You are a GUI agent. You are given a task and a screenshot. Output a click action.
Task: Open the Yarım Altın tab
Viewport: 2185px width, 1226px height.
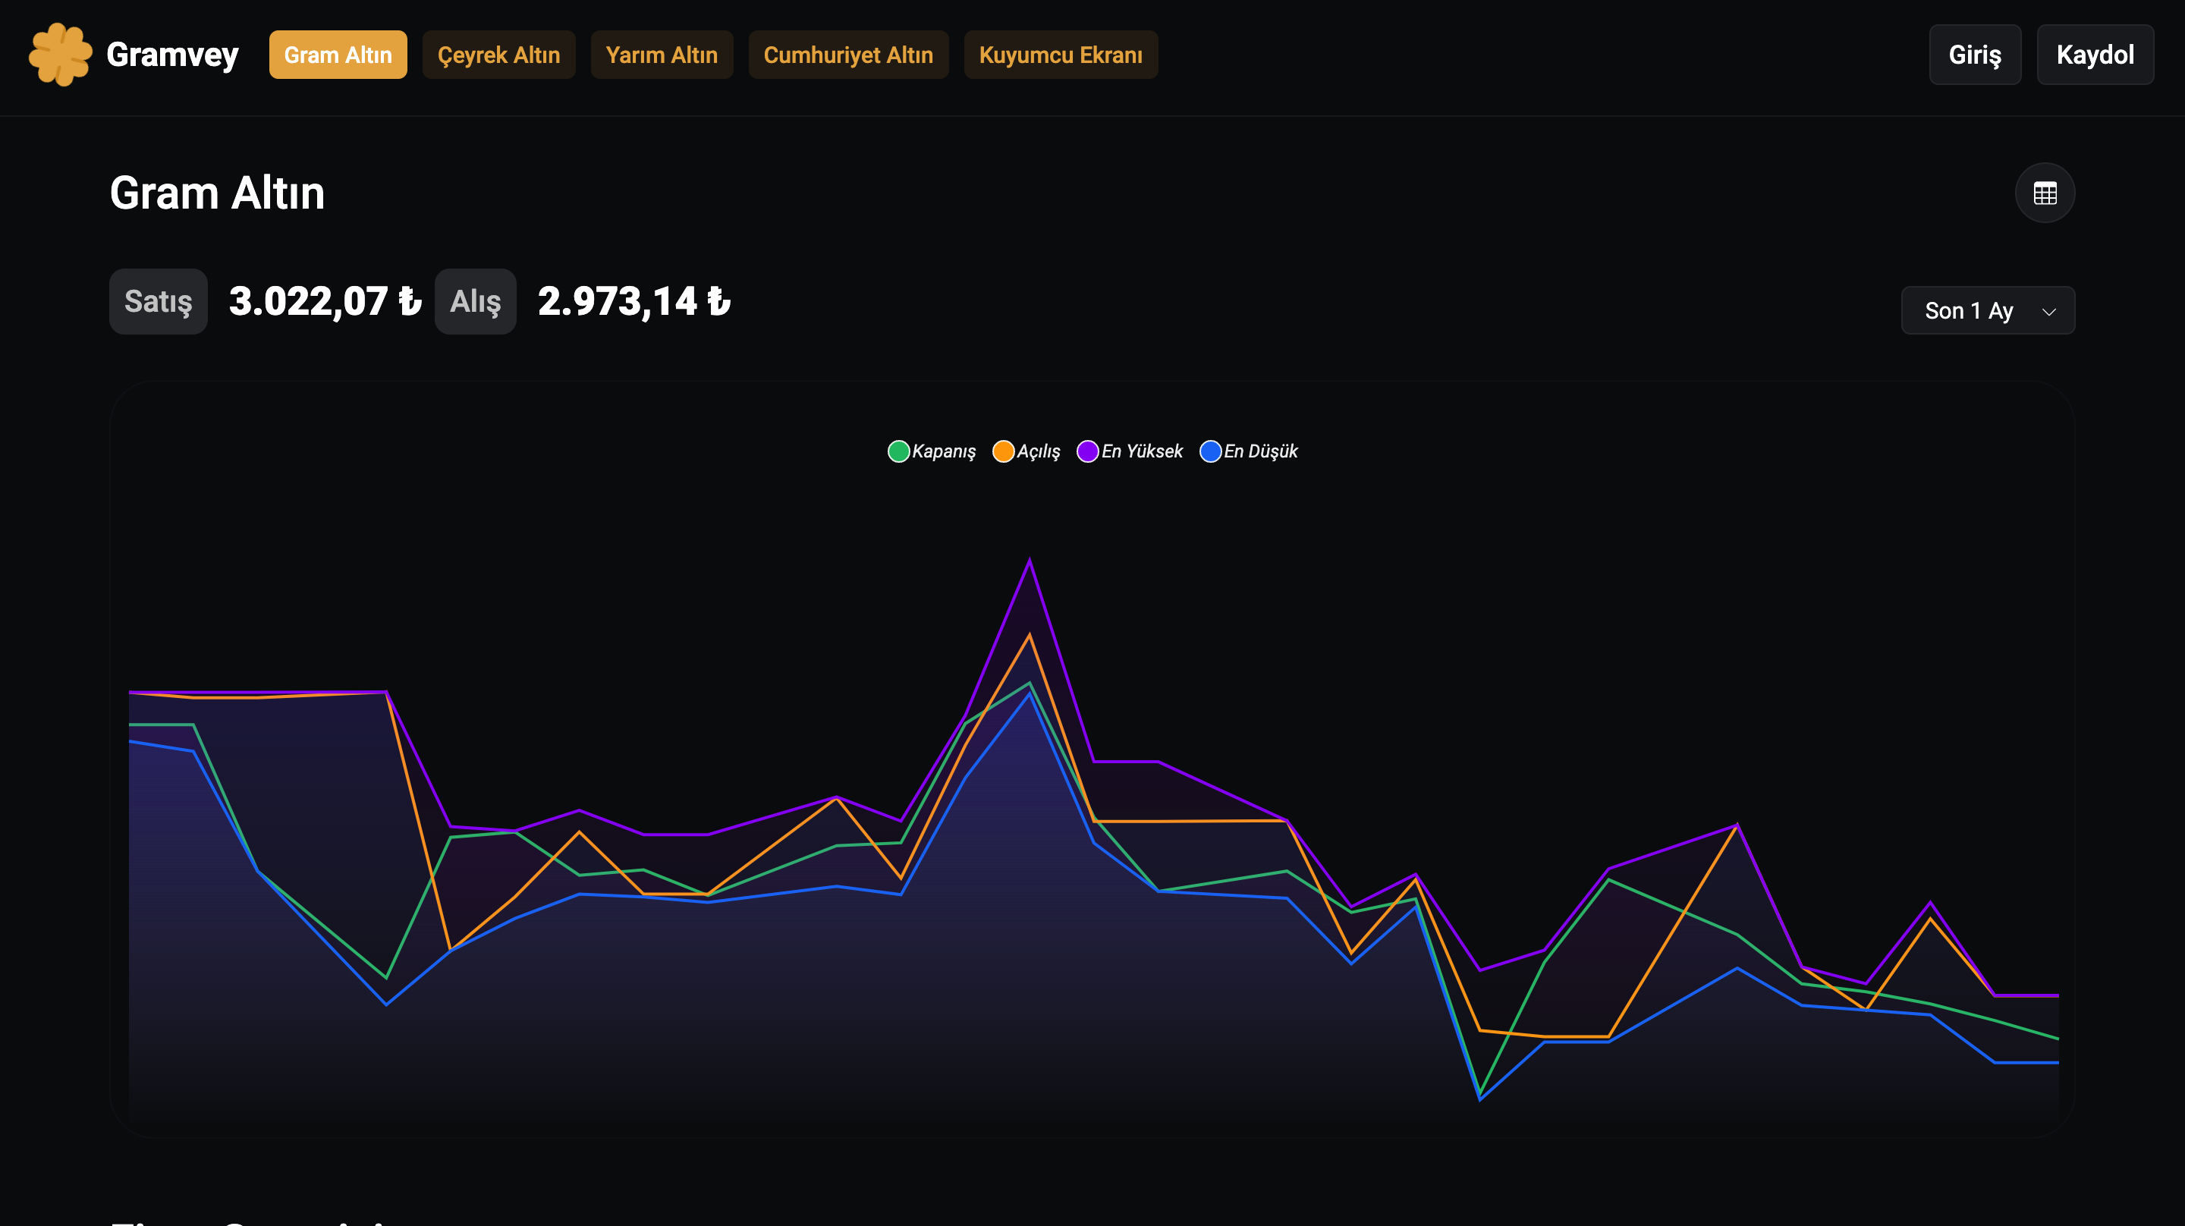[662, 55]
